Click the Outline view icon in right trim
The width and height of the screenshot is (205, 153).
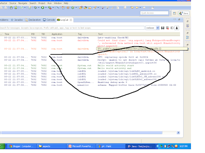(188, 38)
